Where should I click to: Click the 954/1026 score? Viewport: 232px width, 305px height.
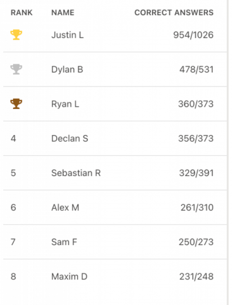193,35
